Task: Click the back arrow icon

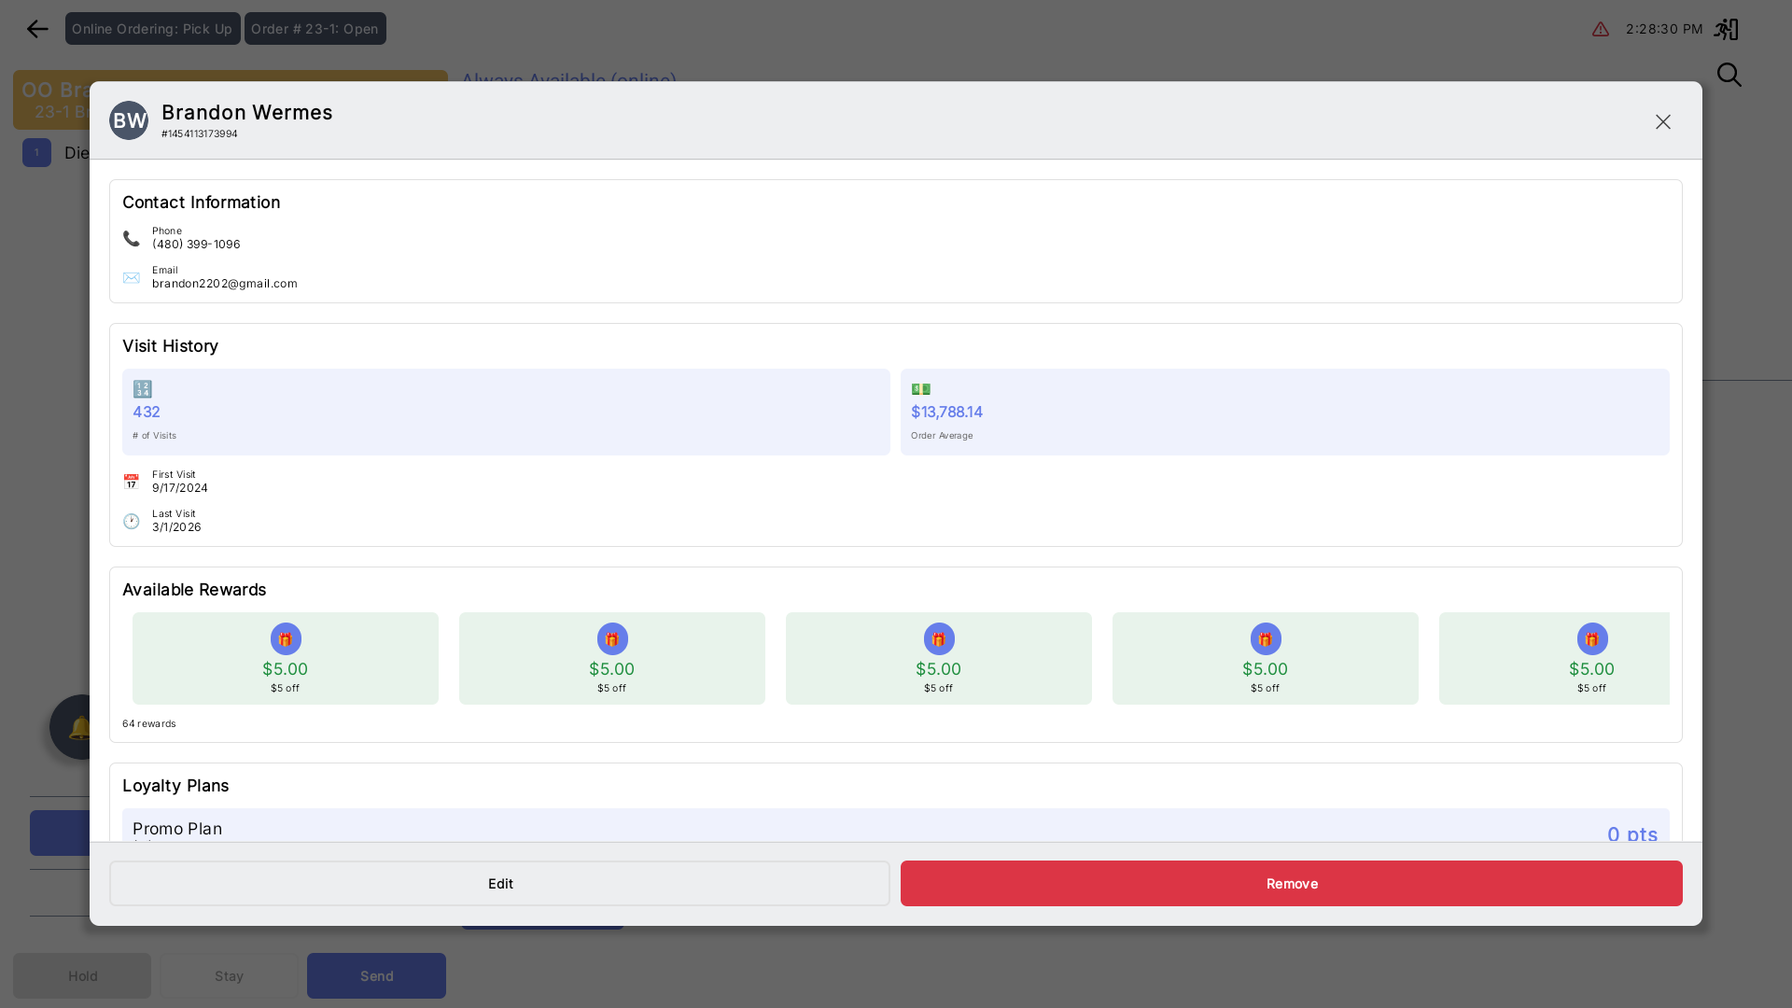Action: pyautogui.click(x=37, y=29)
